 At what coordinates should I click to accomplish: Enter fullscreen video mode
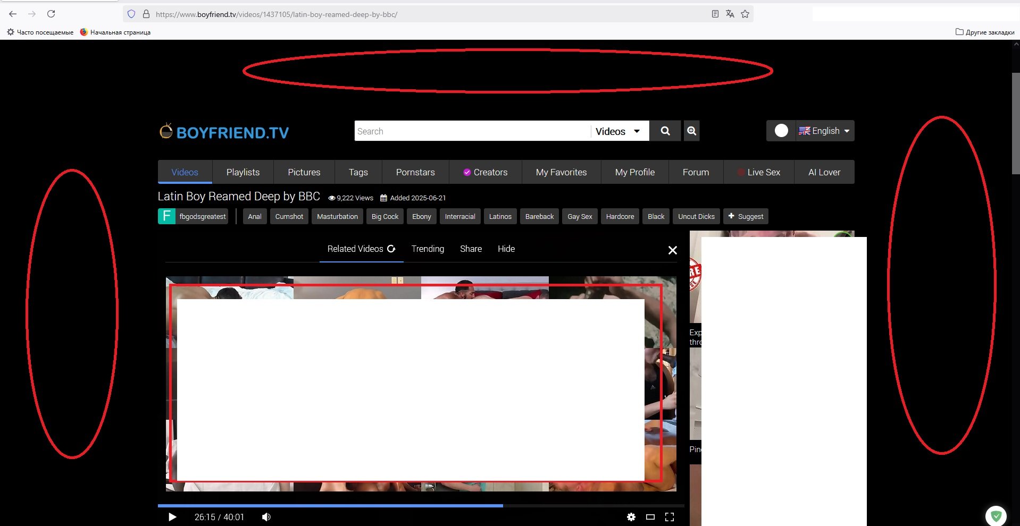point(670,517)
